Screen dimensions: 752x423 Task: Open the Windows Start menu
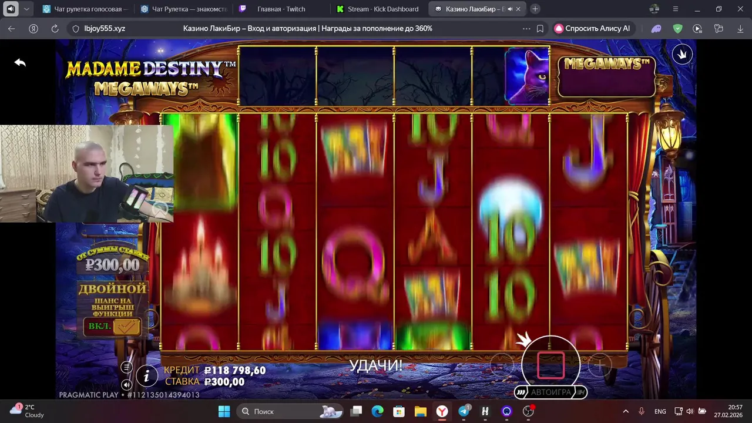tap(224, 411)
